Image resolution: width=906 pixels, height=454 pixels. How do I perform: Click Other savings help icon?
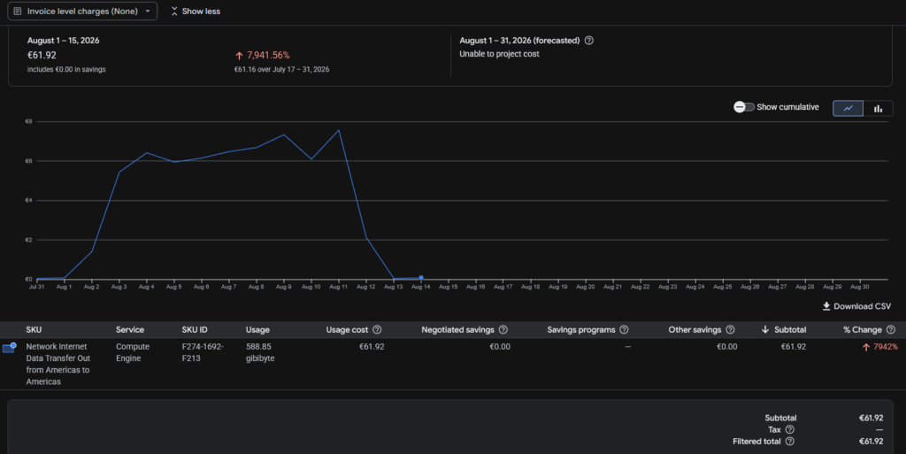pos(730,330)
